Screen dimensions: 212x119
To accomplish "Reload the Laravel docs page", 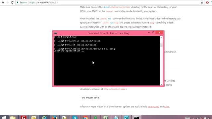I will [x=12, y=2].
